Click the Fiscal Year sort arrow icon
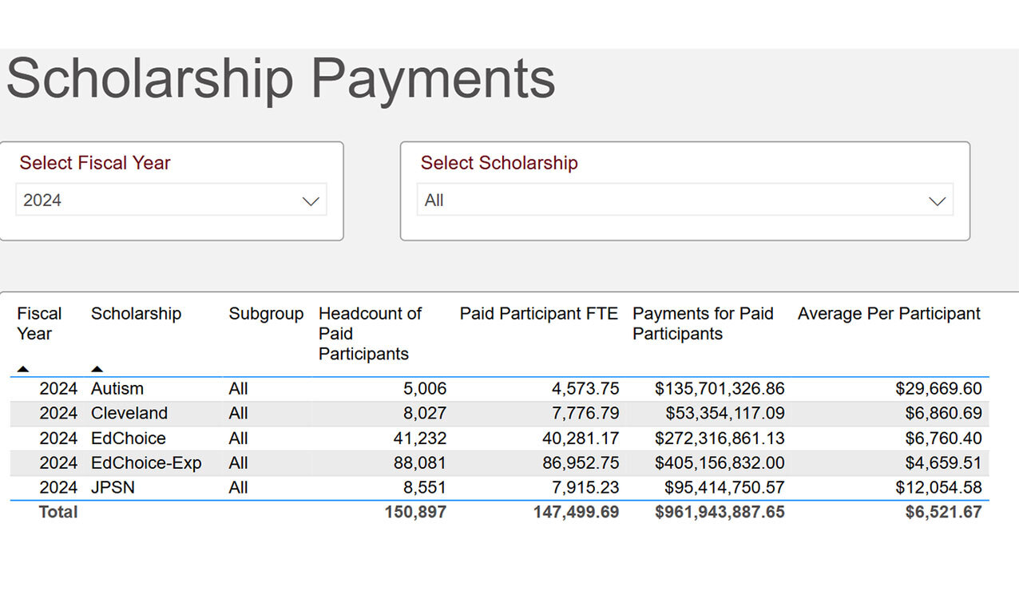 23,369
